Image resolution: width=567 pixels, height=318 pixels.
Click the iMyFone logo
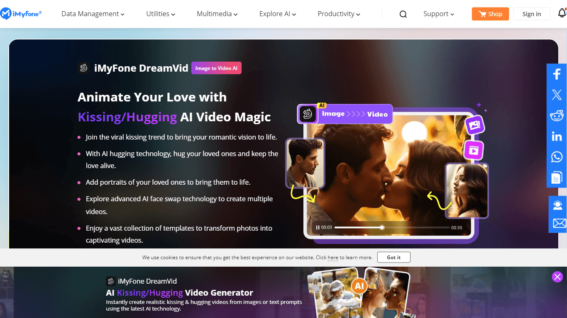pos(21,14)
